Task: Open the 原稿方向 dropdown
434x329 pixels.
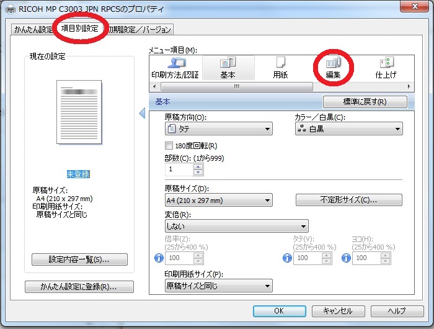Action: tap(219, 129)
